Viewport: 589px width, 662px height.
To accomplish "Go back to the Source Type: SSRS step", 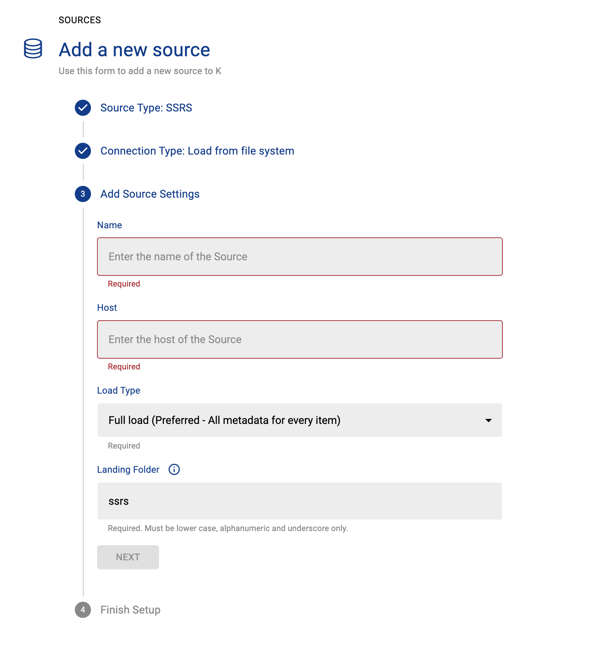I will (146, 108).
